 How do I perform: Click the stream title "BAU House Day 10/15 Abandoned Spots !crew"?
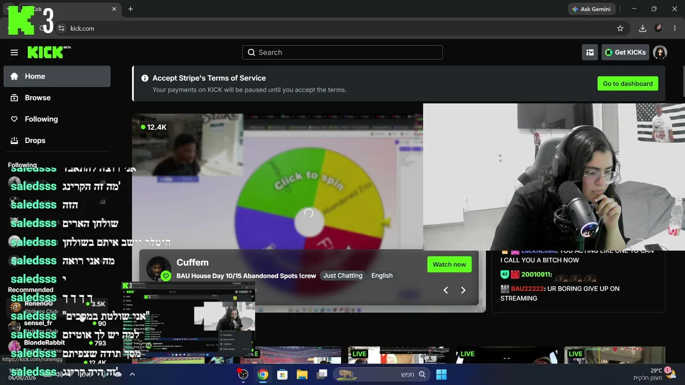246,276
